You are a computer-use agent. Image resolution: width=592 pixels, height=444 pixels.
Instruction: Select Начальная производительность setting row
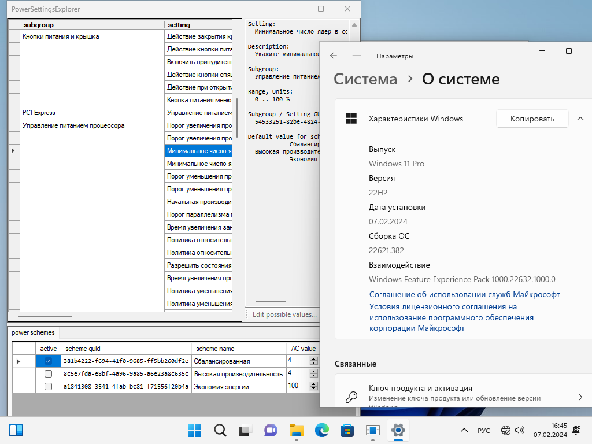click(x=198, y=202)
